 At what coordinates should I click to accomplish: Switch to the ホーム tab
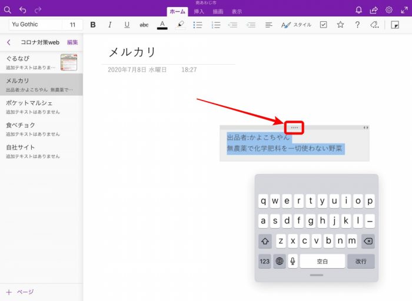pos(177,12)
